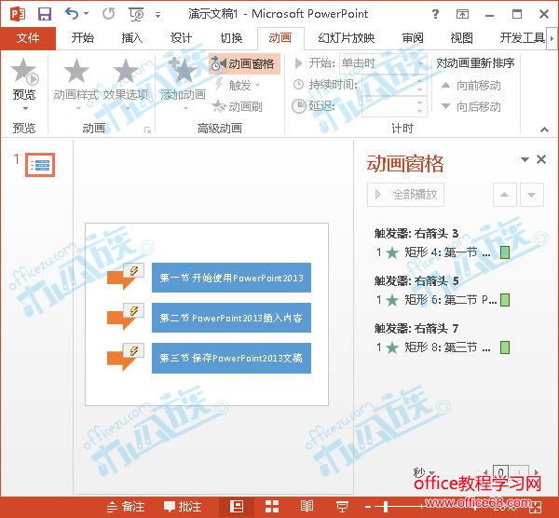Close the 动画窗格 pane
This screenshot has width=559, height=518.
541,159
